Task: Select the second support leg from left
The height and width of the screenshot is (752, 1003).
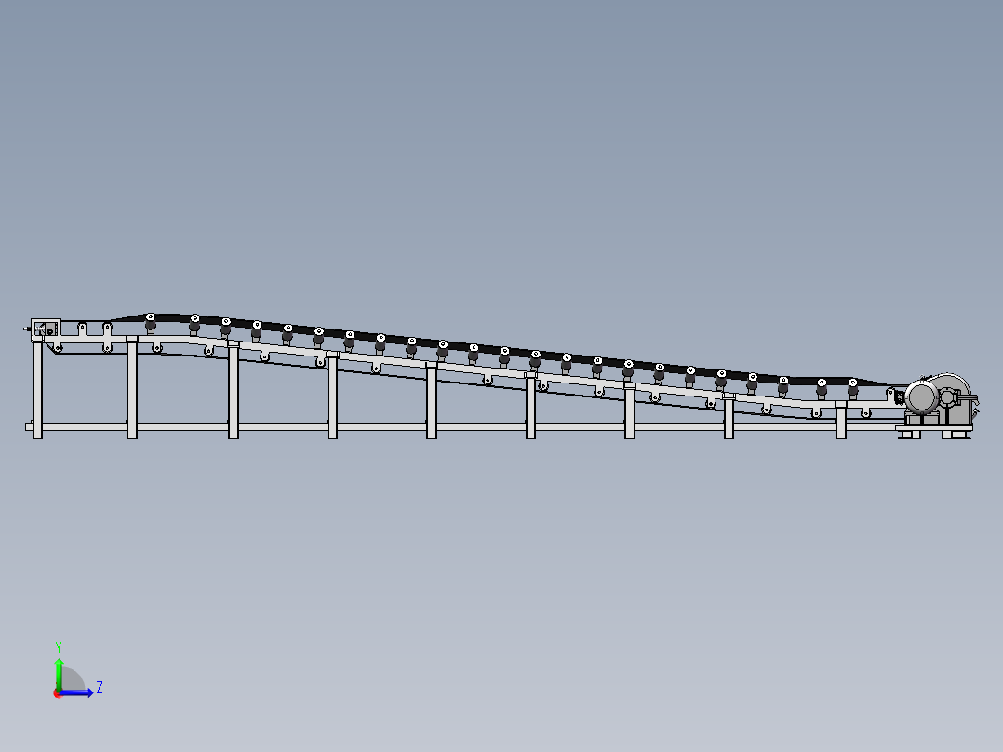Action: coord(132,389)
